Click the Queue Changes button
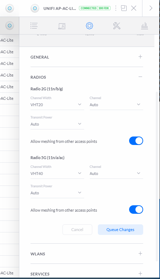 tap(120, 230)
